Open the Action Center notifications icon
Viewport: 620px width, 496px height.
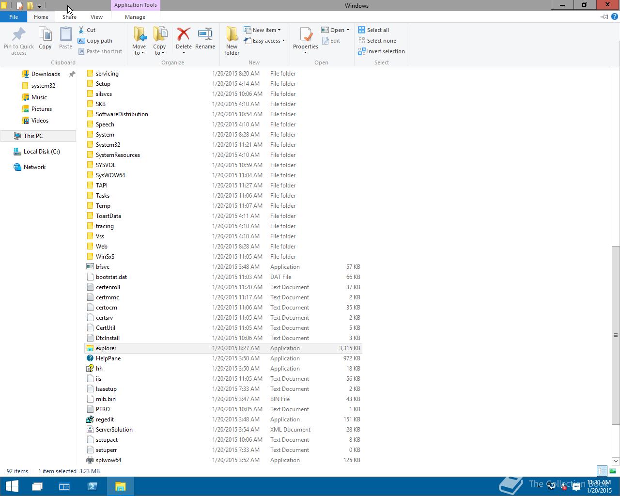[x=576, y=487]
